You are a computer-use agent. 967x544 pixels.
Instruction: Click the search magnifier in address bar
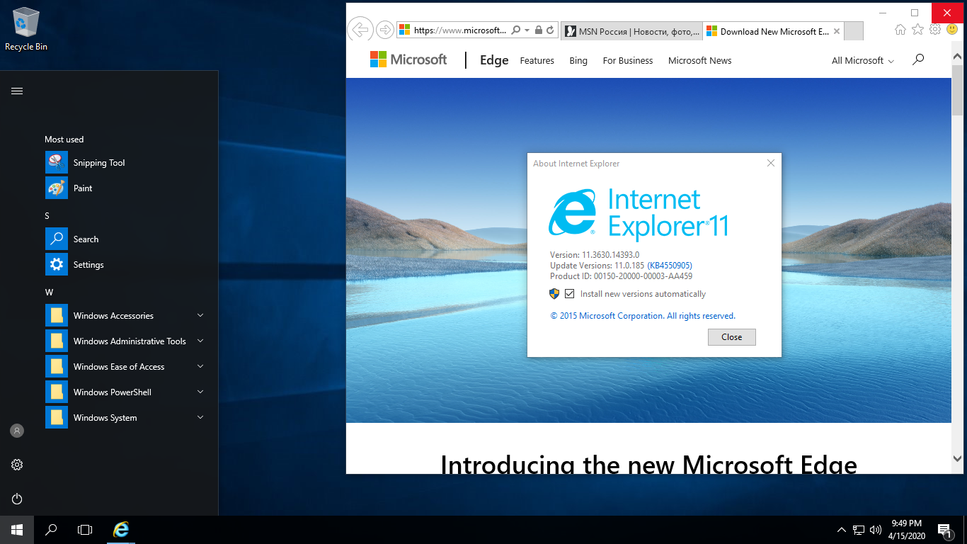(516, 30)
